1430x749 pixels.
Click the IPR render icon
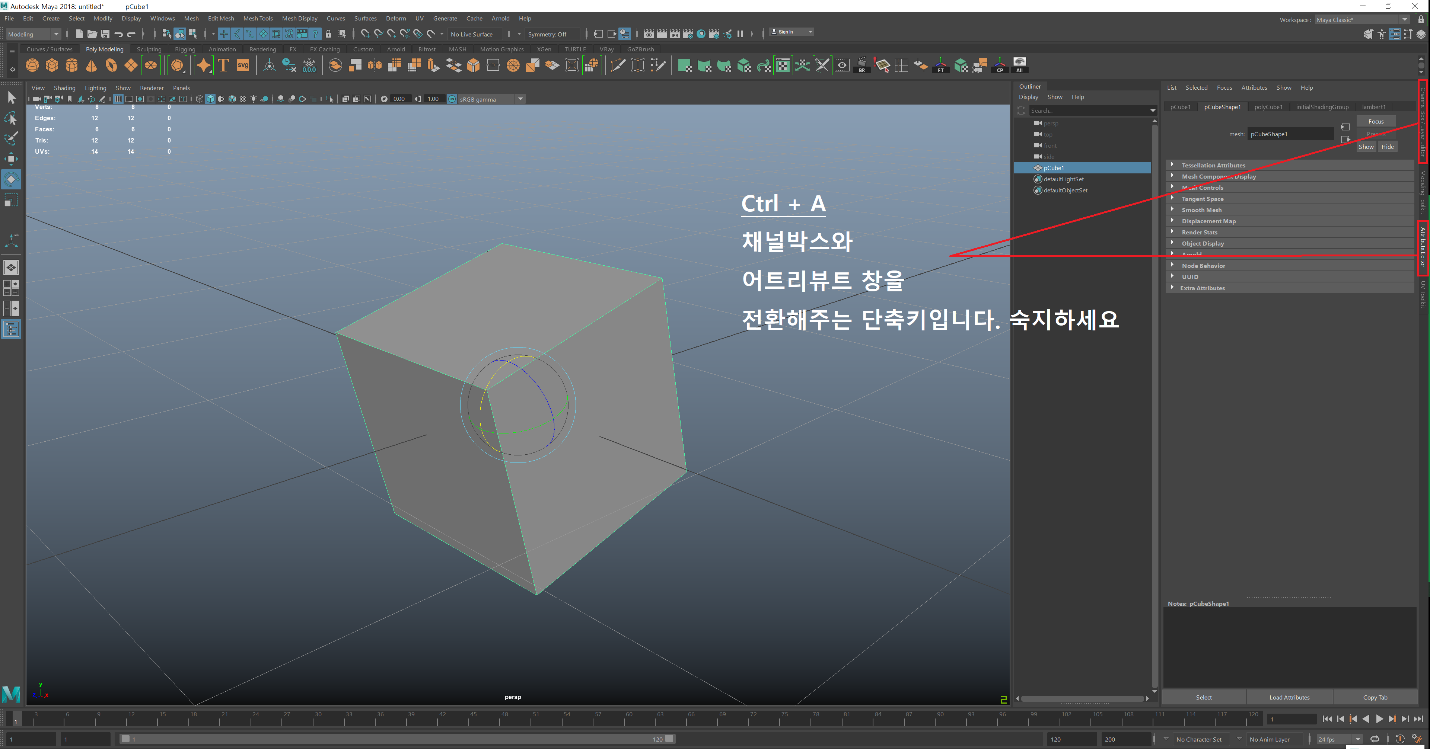click(675, 34)
